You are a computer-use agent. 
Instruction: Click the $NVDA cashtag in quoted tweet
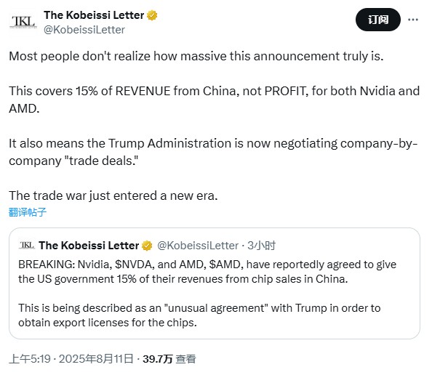point(135,265)
